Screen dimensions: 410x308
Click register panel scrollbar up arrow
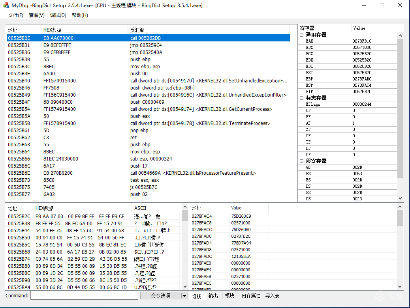click(400, 35)
